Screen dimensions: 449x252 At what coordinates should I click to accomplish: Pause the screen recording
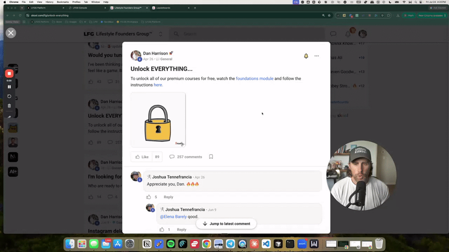(9, 87)
